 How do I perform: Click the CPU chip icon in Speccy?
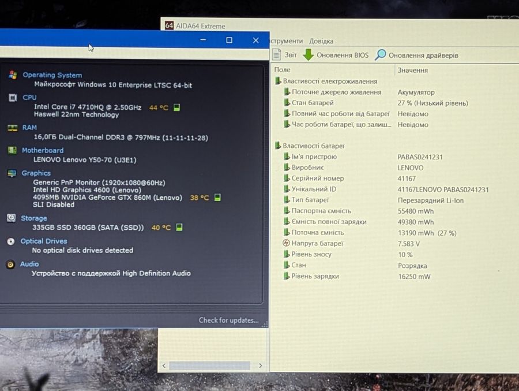pyautogui.click(x=13, y=98)
